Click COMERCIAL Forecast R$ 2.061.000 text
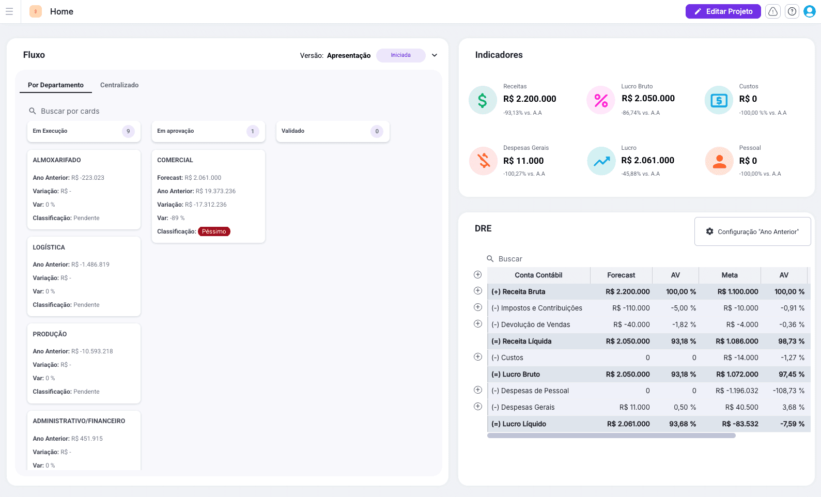 (x=189, y=178)
